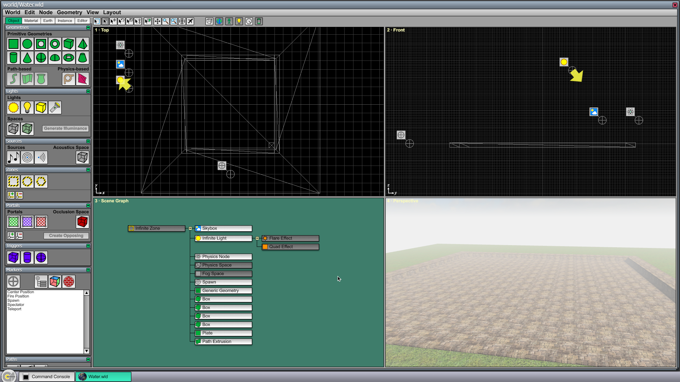Collapse the Infinite Light node children
This screenshot has width=680, height=382.
pyautogui.click(x=257, y=238)
